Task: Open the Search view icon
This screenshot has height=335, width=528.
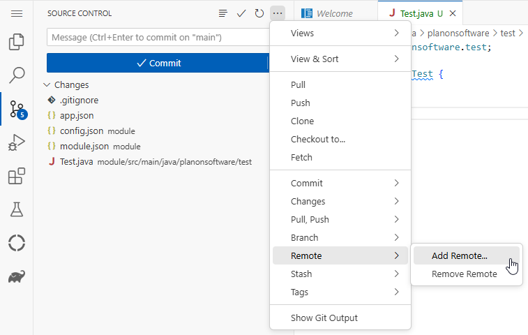Action: [x=17, y=75]
